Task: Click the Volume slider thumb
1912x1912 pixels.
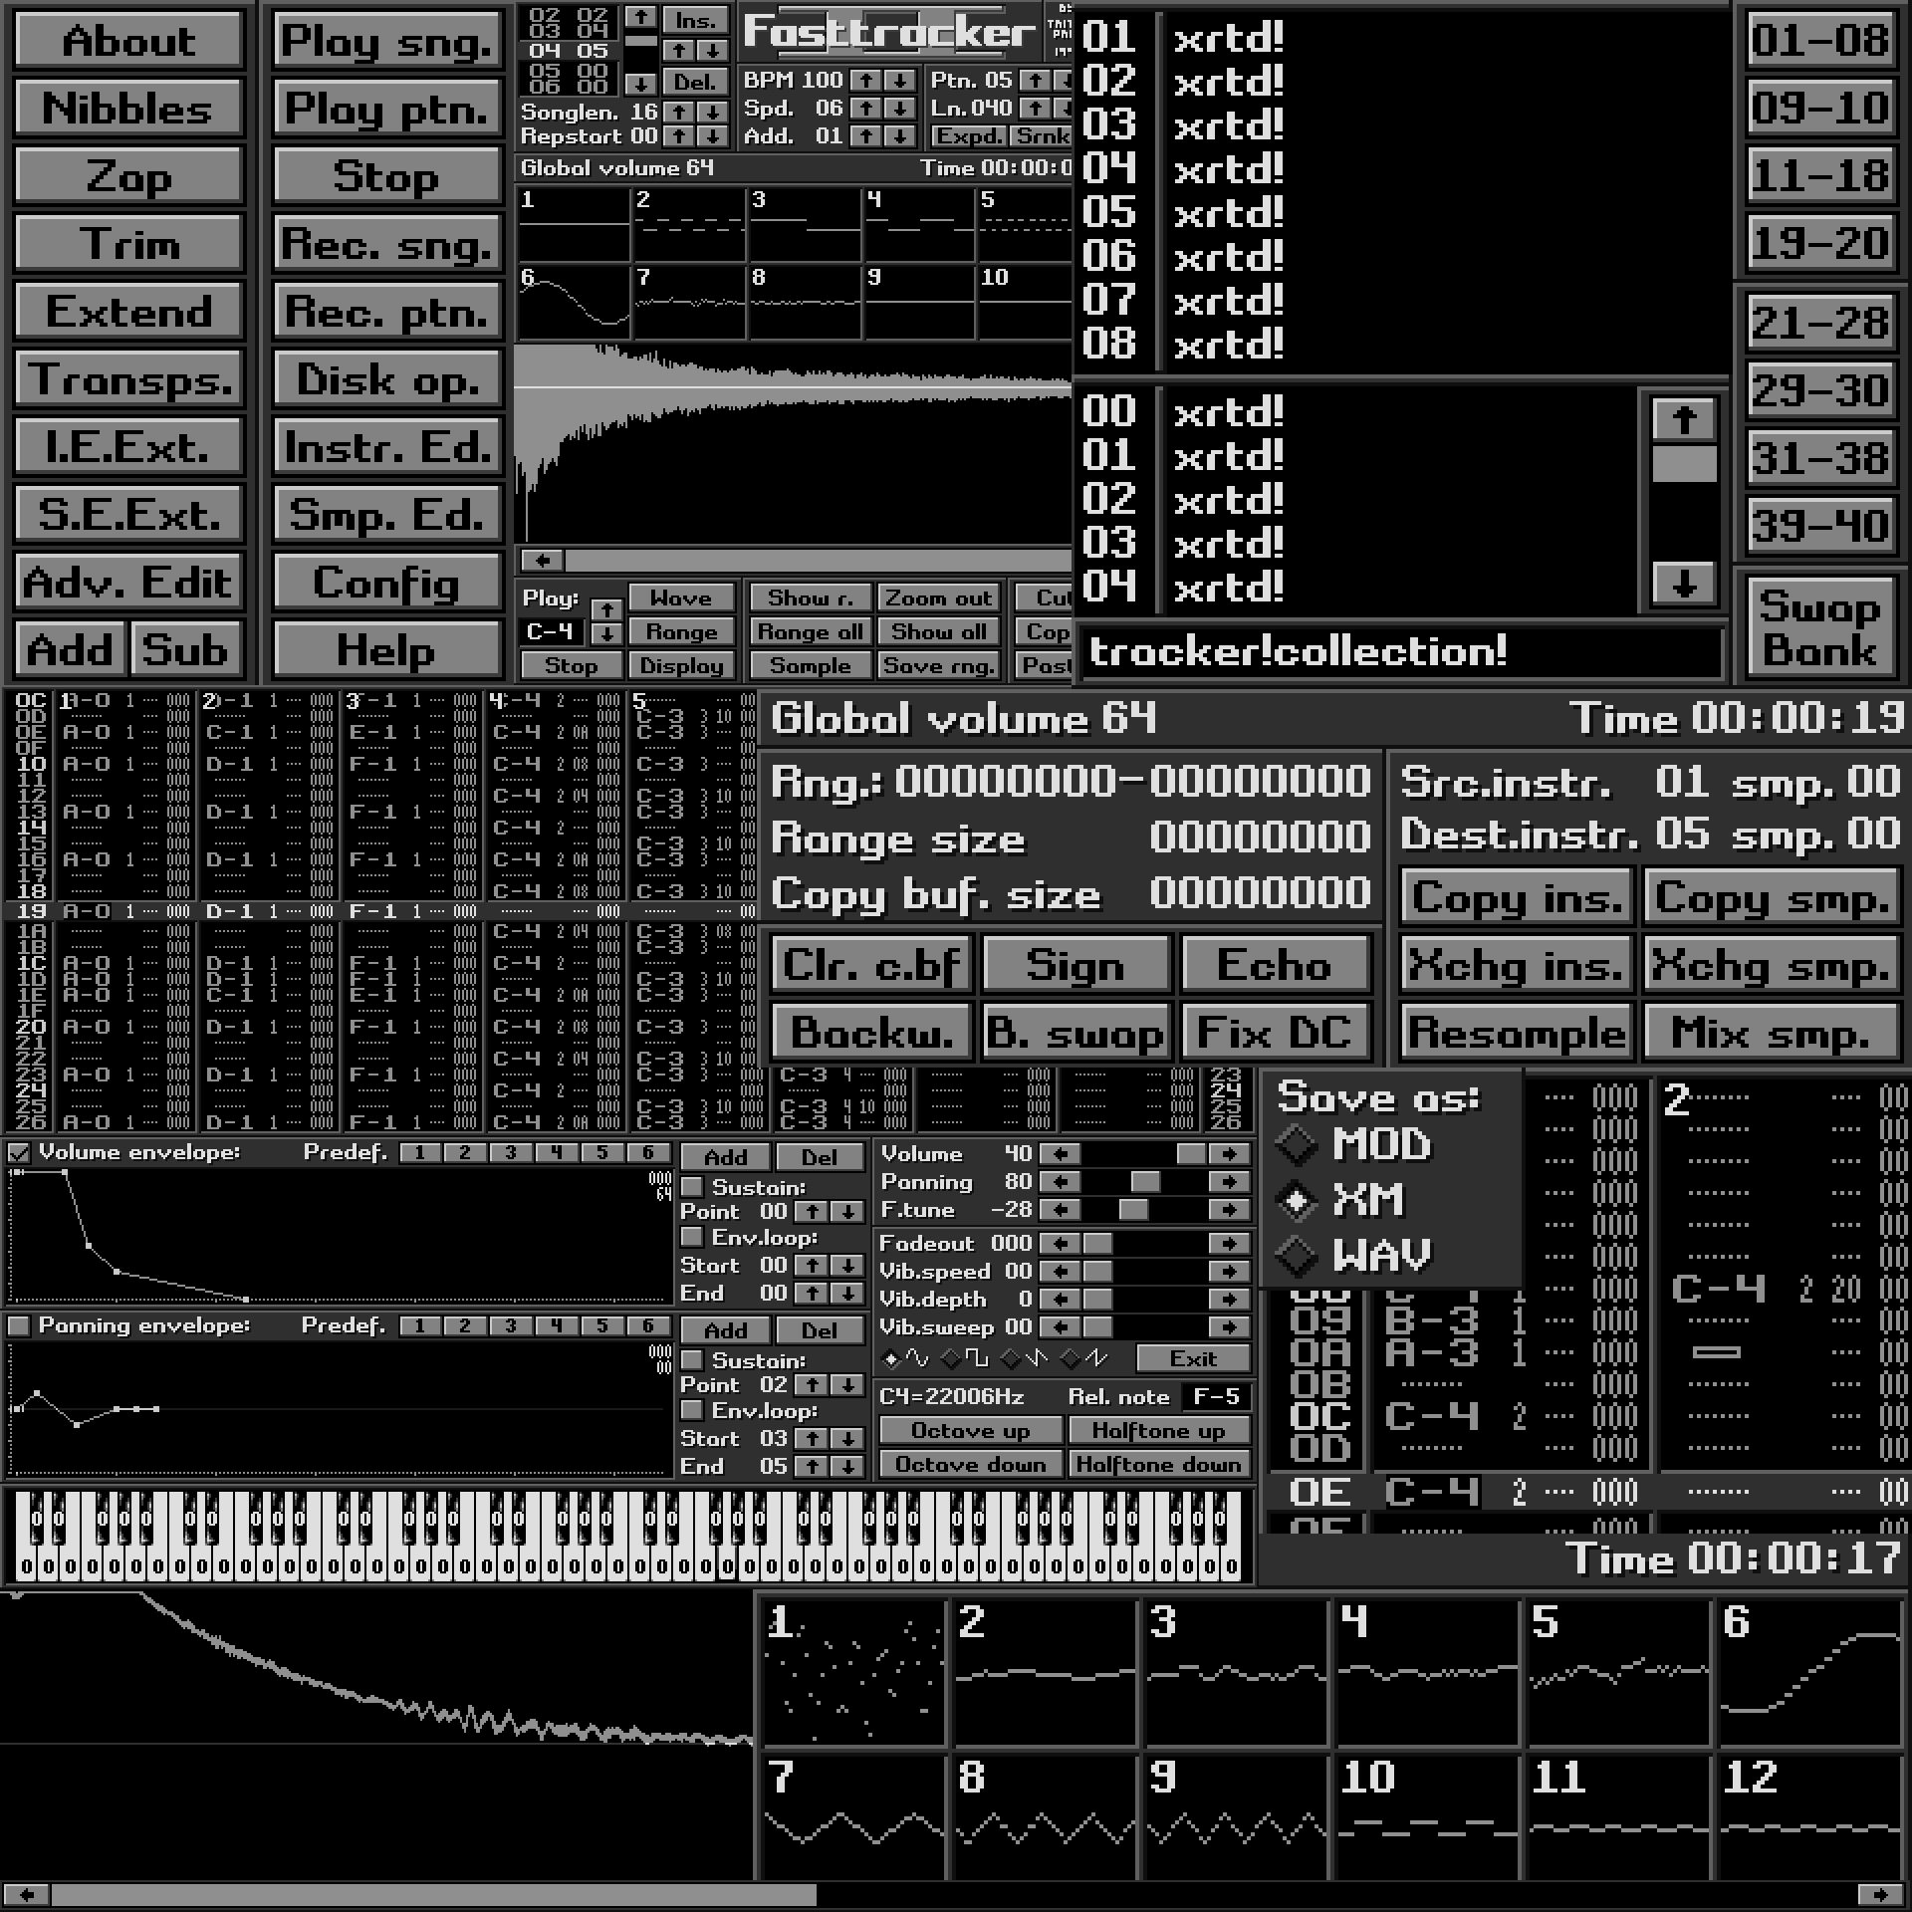Action: 1191,1154
